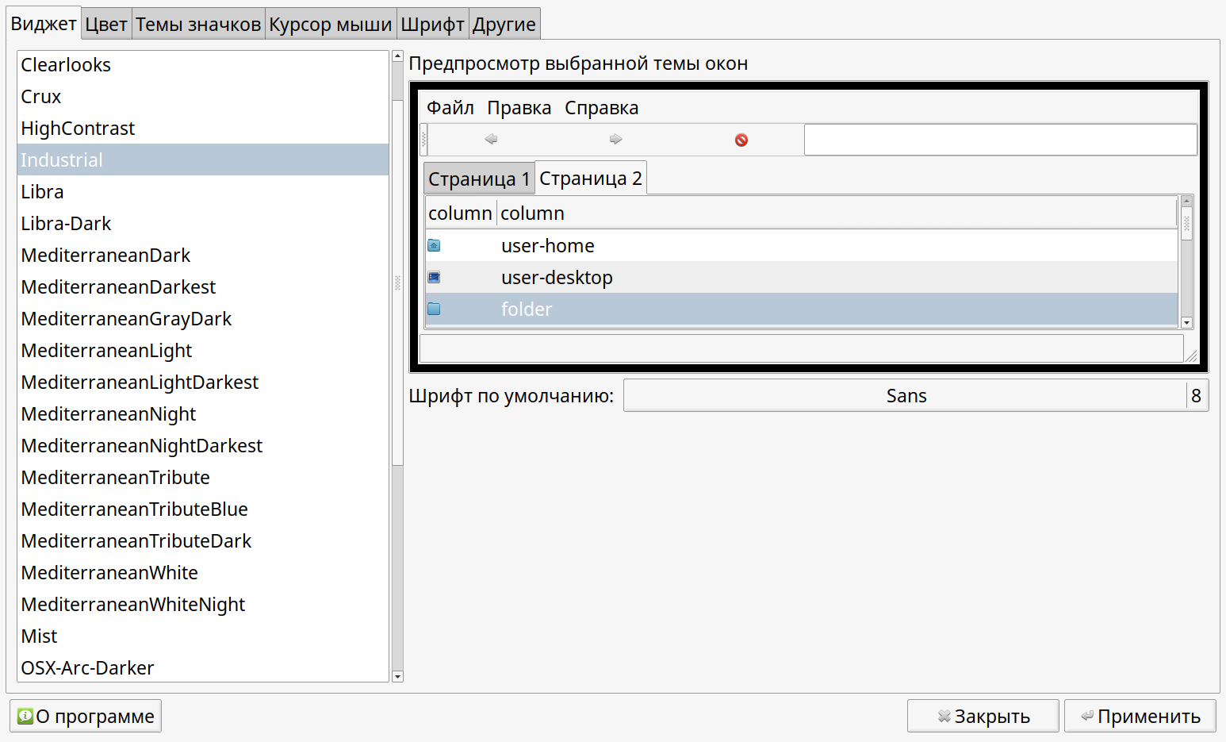Screen dimensions: 1226x742
Task: Open the Курсор мыши tab
Action: coord(330,25)
